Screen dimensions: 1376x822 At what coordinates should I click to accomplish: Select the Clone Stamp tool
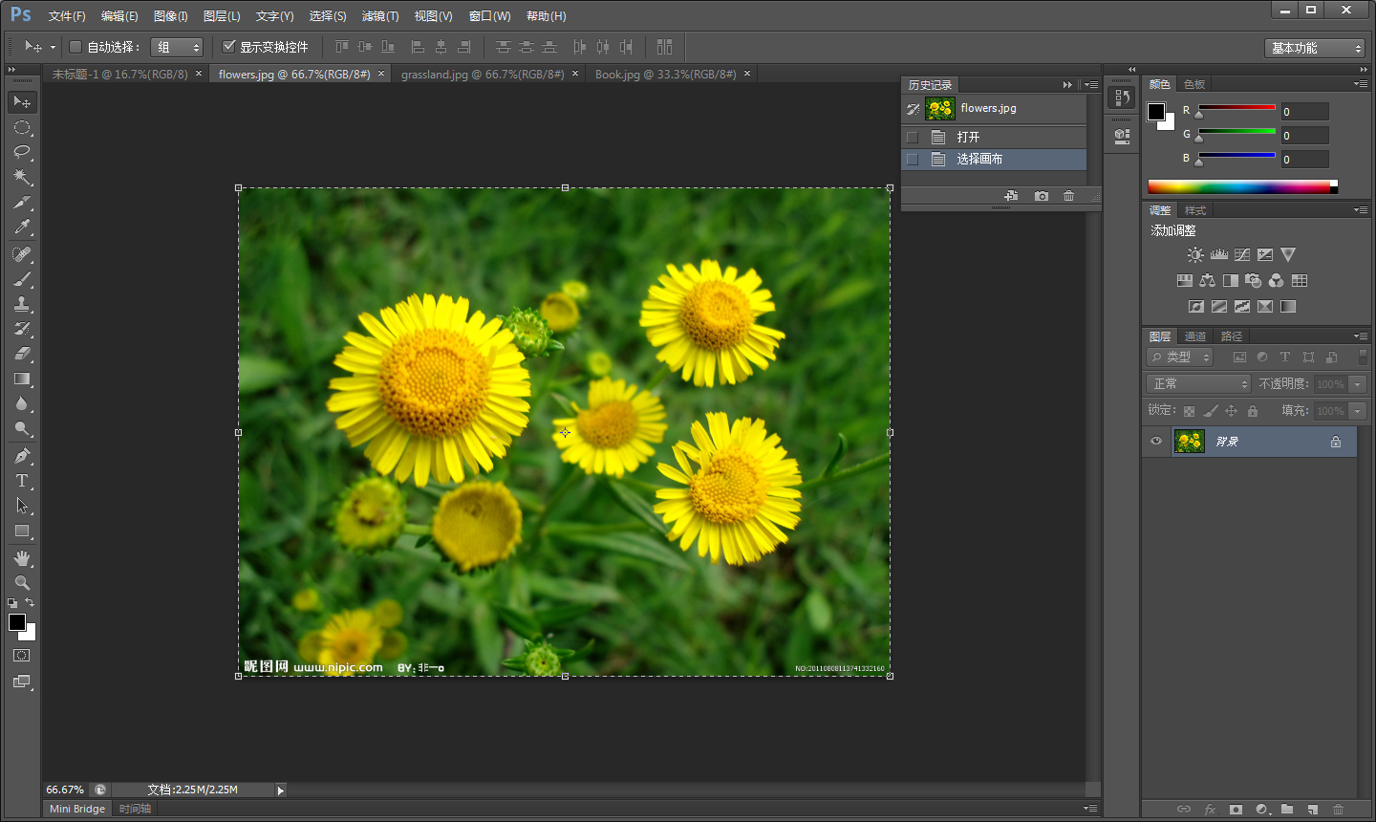point(22,304)
